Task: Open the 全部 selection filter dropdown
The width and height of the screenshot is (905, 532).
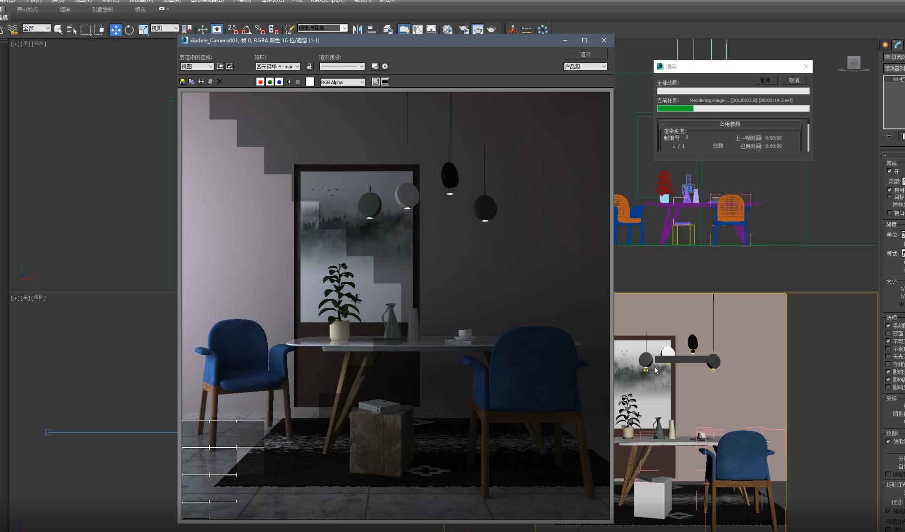Action: click(36, 28)
